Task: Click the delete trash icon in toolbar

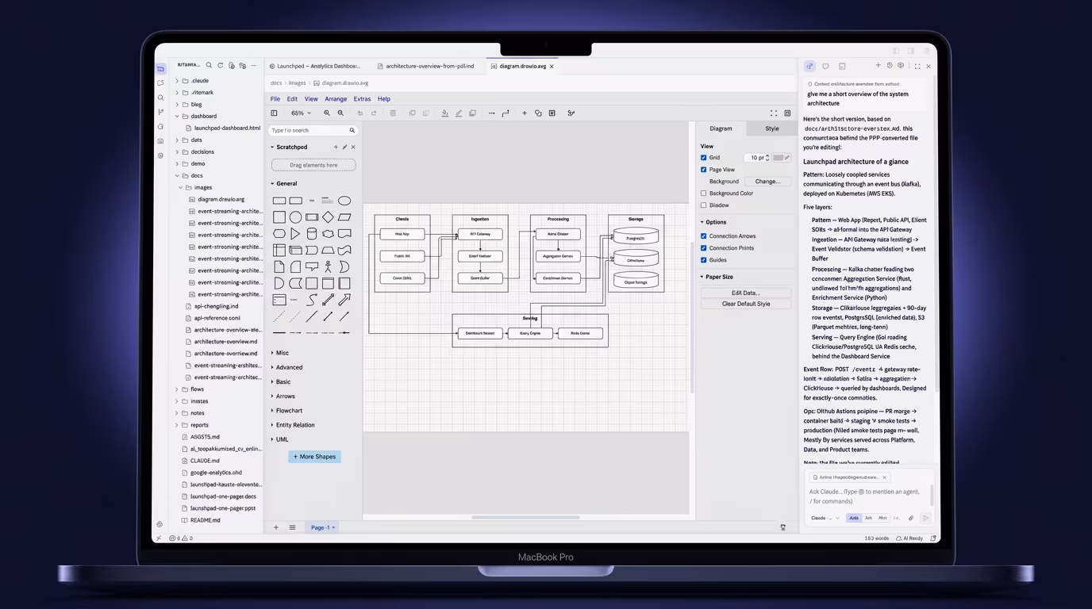Action: click(x=393, y=113)
